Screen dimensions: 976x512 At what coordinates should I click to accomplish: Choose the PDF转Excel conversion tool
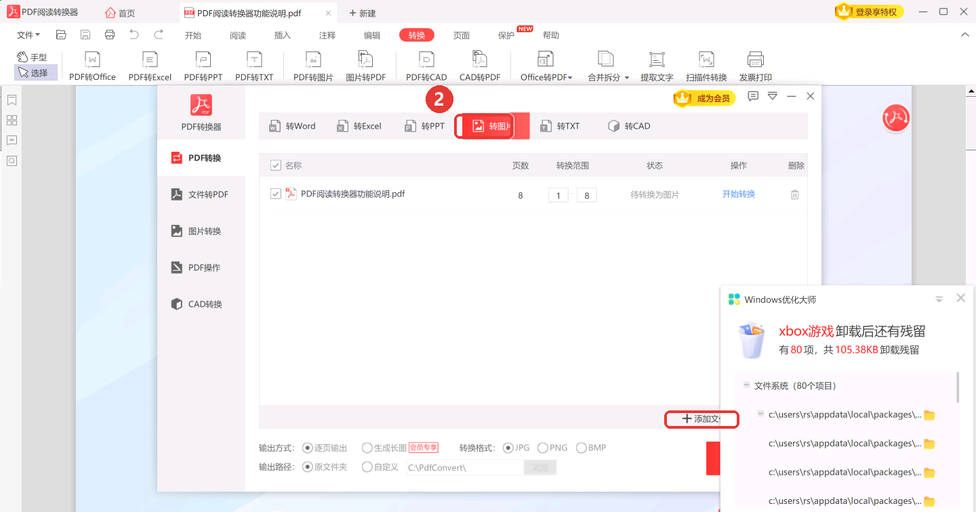click(150, 66)
